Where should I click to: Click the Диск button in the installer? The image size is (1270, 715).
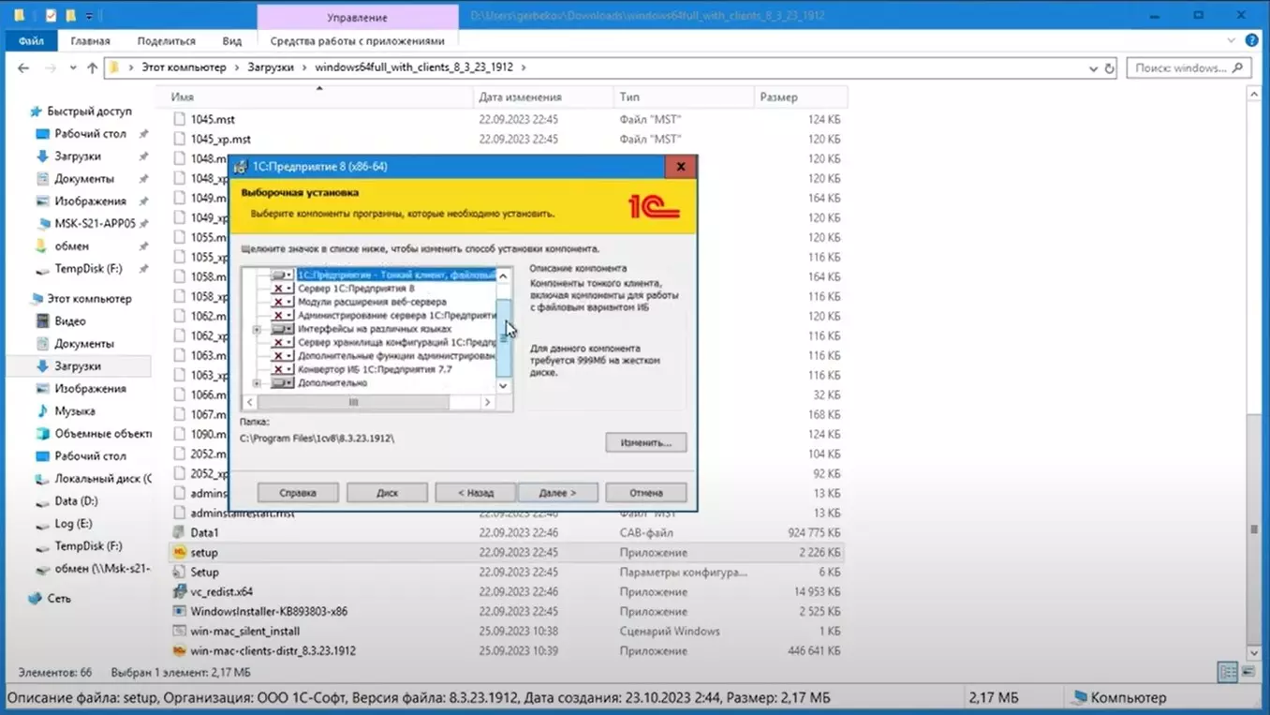pos(387,492)
